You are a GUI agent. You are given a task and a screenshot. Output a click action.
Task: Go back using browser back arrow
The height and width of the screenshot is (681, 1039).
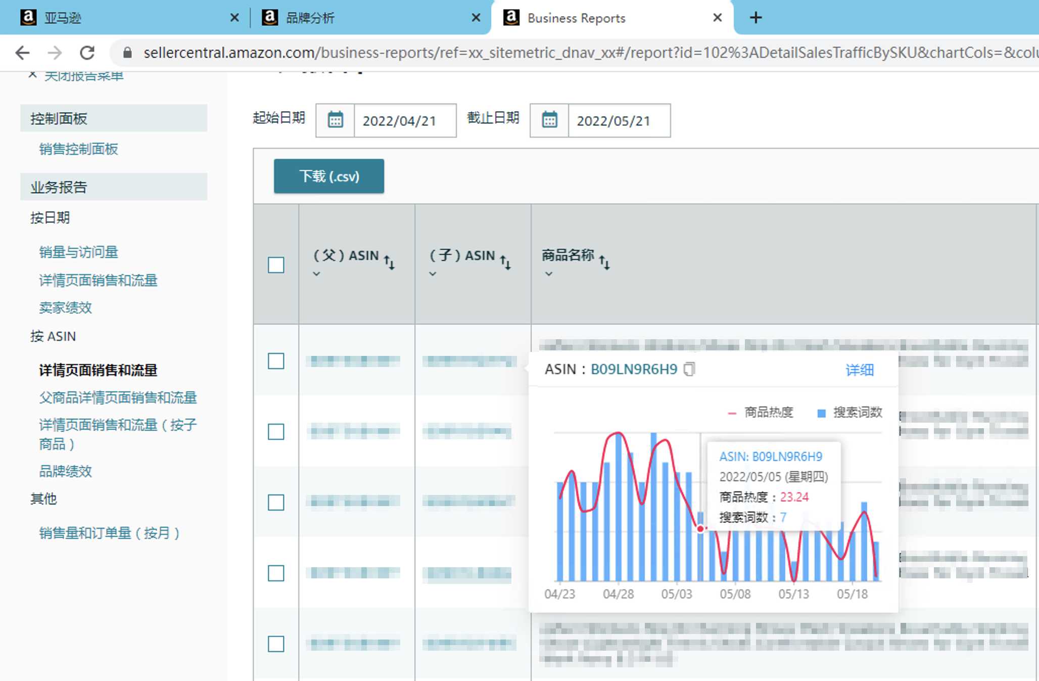click(23, 53)
